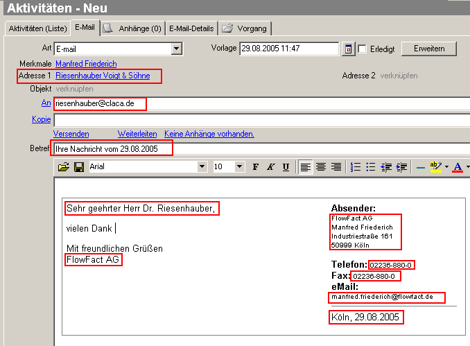This screenshot has width=470, height=346.
Task: Click the empty Kopie input field
Action: coord(262,120)
